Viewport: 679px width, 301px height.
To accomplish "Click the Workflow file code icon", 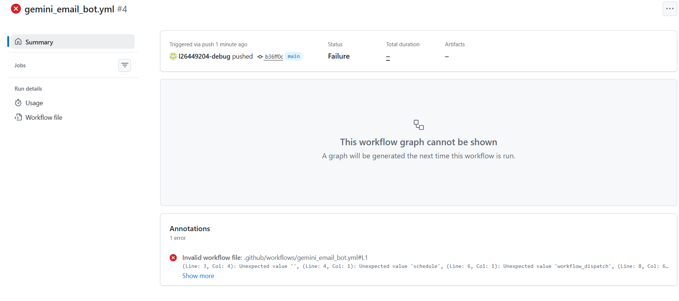I will (18, 117).
